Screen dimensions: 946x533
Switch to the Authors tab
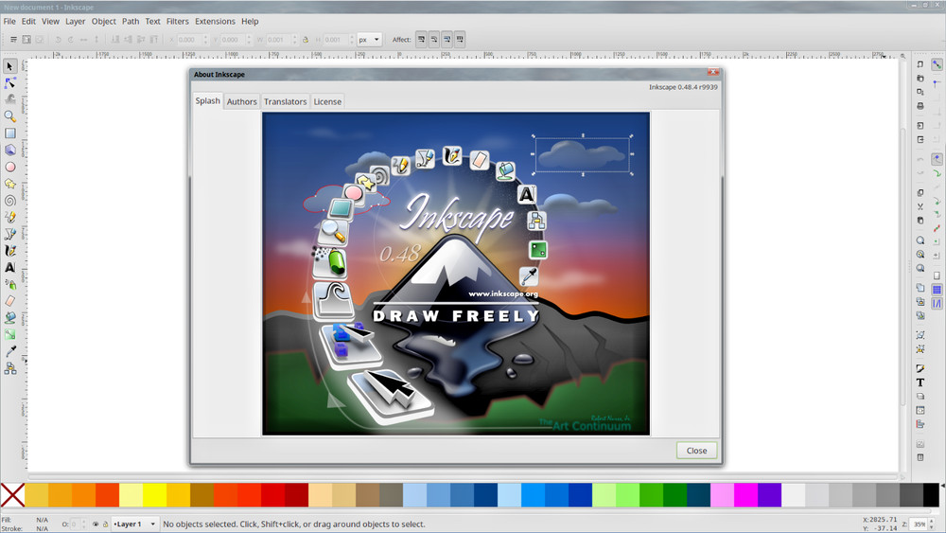tap(242, 101)
